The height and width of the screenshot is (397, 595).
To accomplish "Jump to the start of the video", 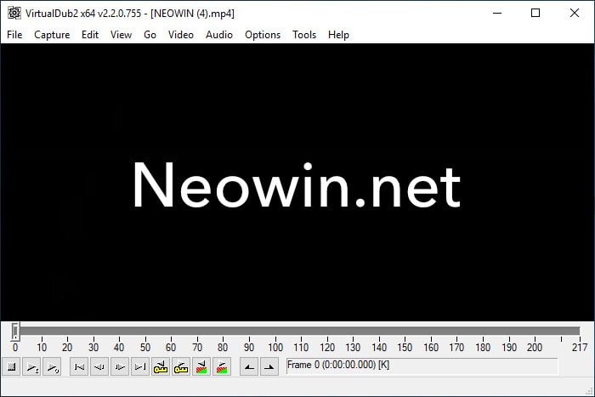I will (79, 366).
